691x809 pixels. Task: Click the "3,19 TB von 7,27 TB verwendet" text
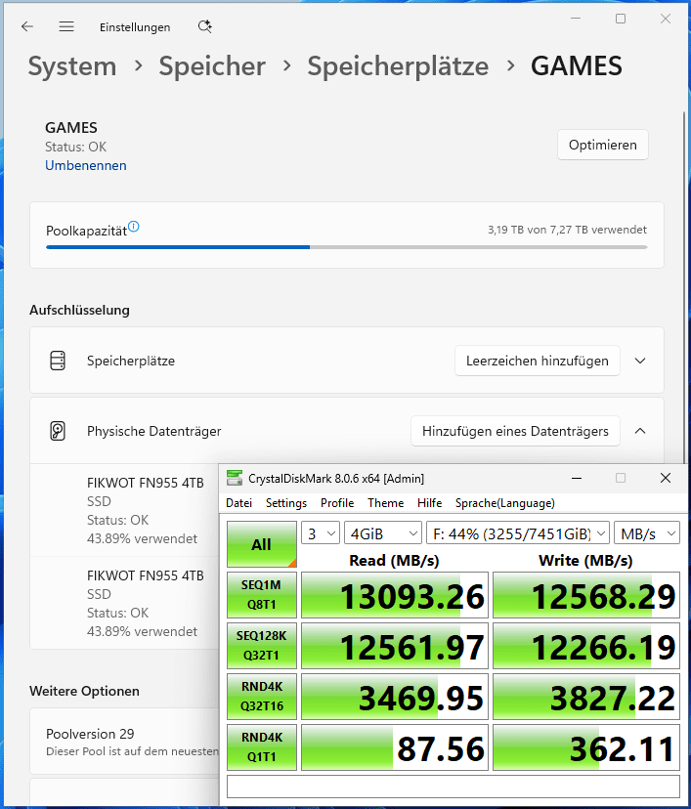(567, 230)
